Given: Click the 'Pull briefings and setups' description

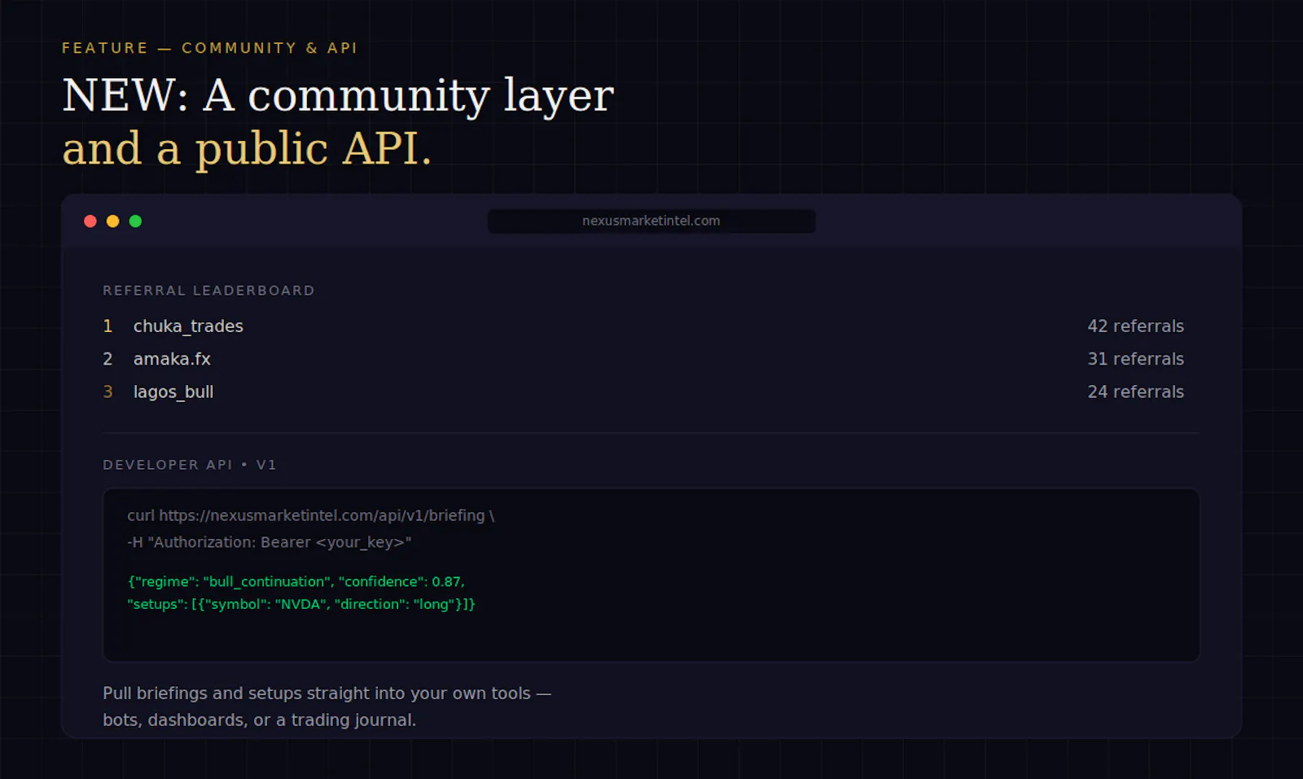Looking at the screenshot, I should tap(327, 707).
